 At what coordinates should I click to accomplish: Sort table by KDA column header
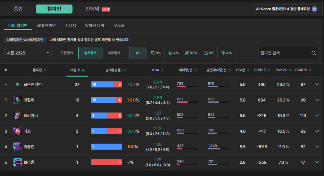click(x=158, y=70)
